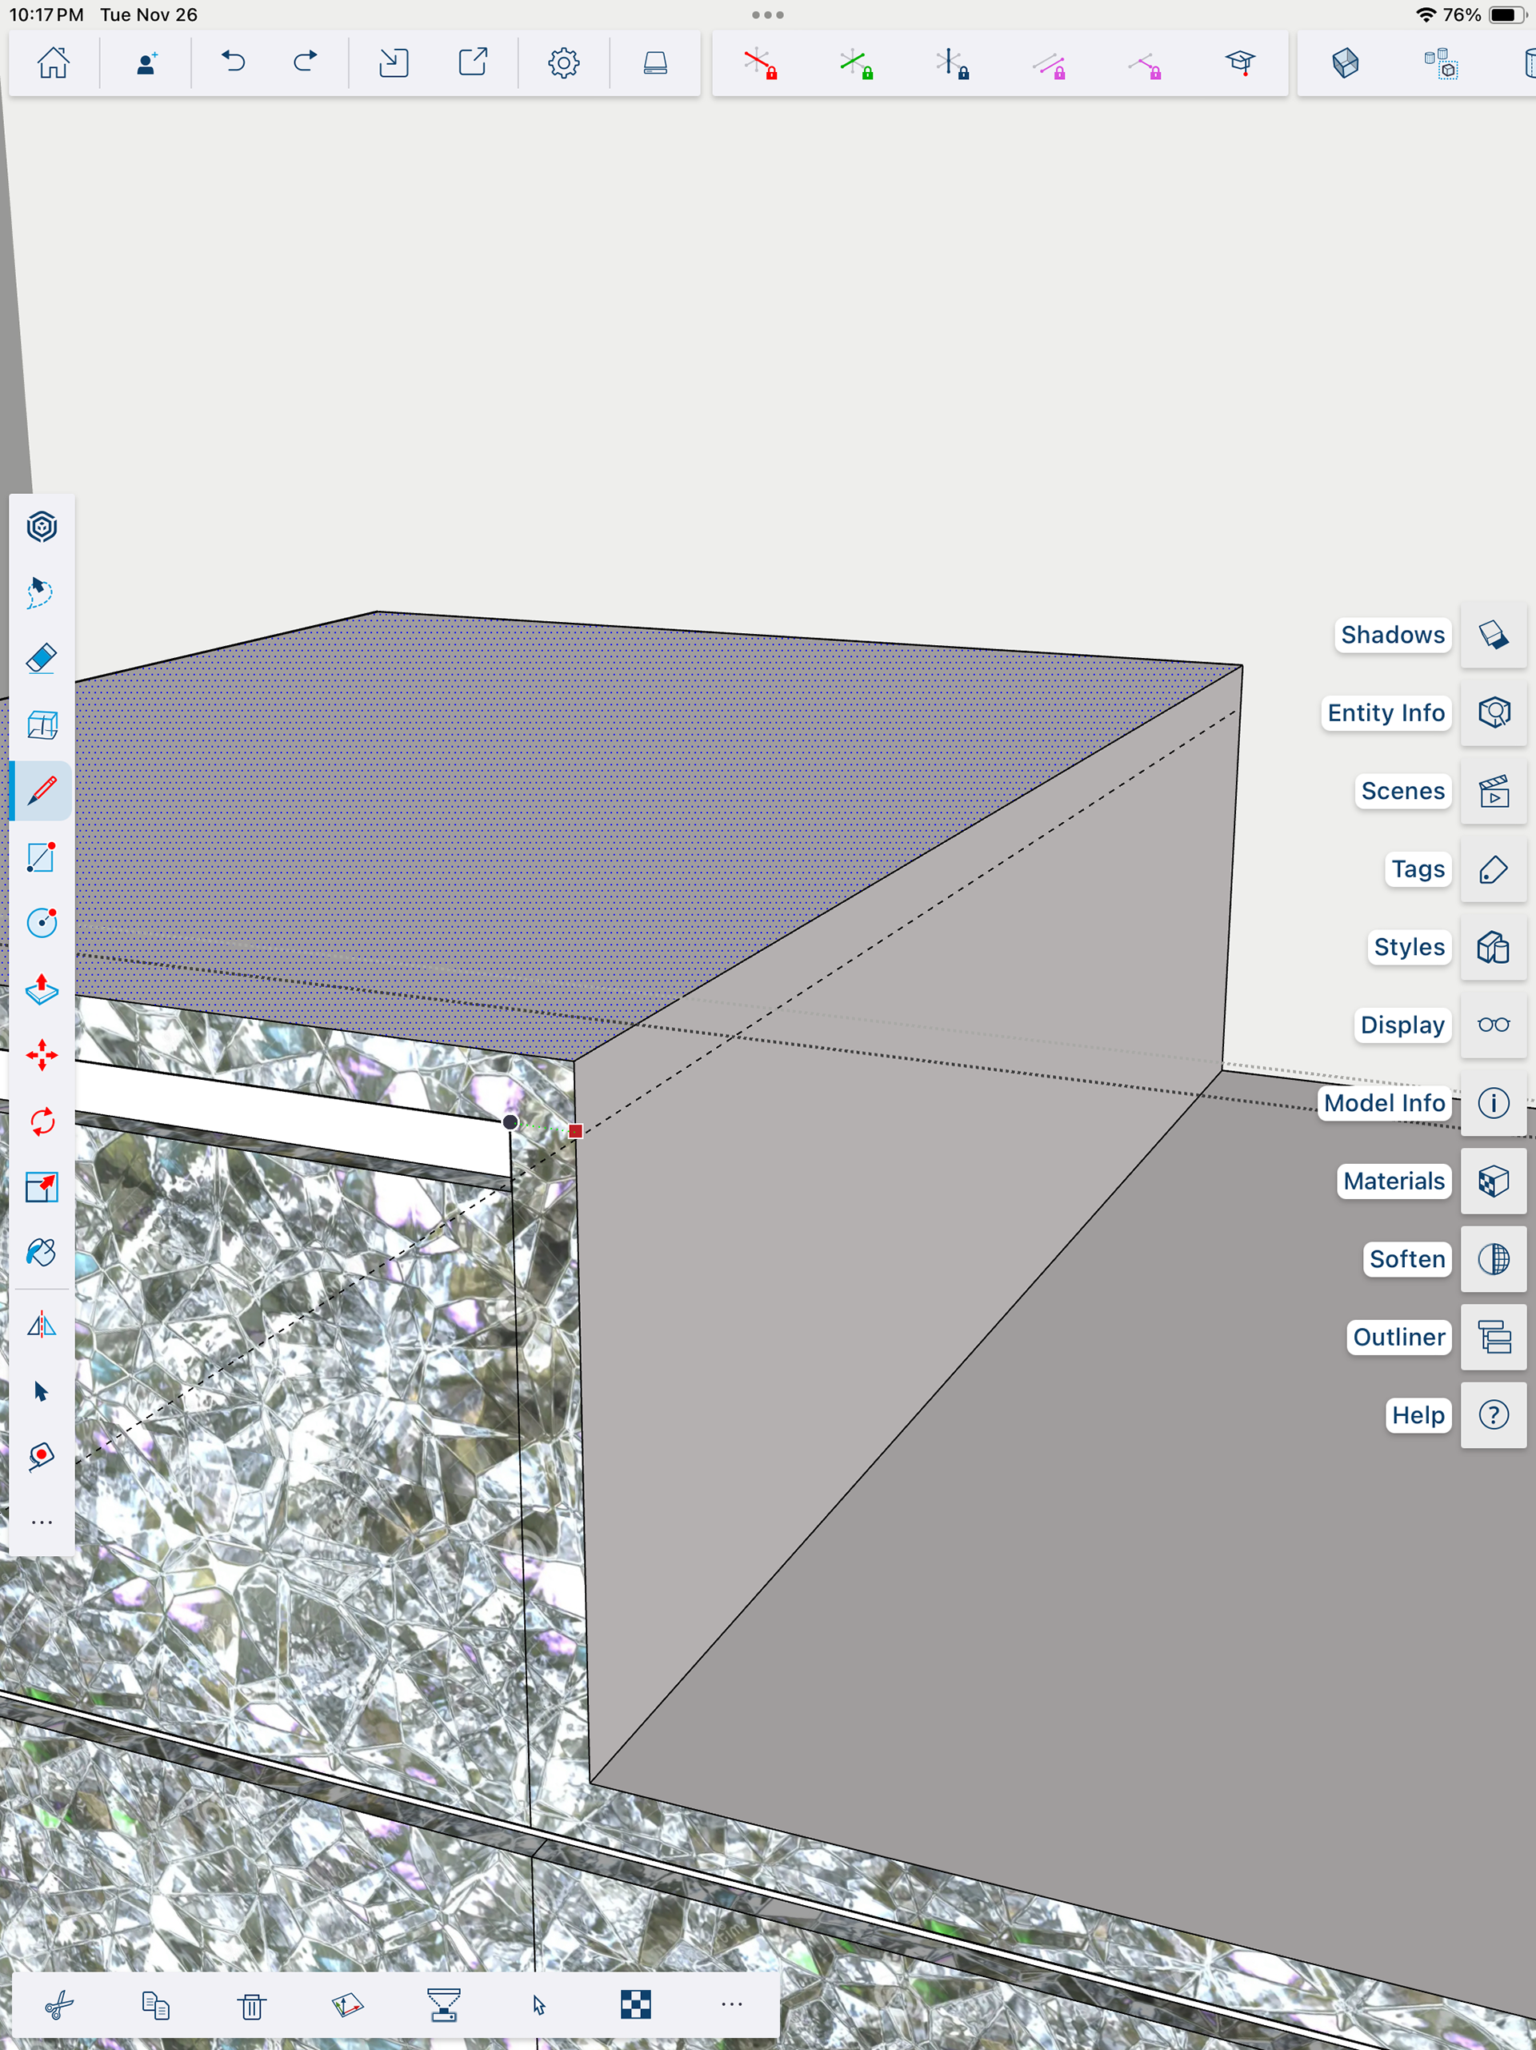
Task: Expand bottom toolbar overflow menu
Action: click(x=731, y=2004)
